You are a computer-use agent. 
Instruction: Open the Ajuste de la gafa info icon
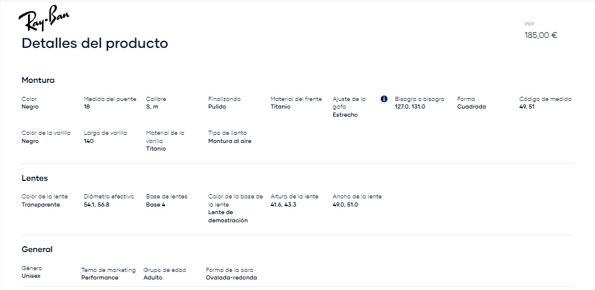point(384,99)
